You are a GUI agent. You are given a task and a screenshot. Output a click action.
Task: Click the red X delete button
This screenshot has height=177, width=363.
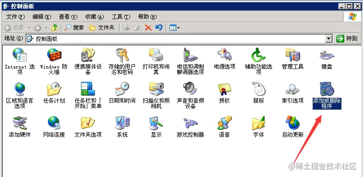pos(148,28)
